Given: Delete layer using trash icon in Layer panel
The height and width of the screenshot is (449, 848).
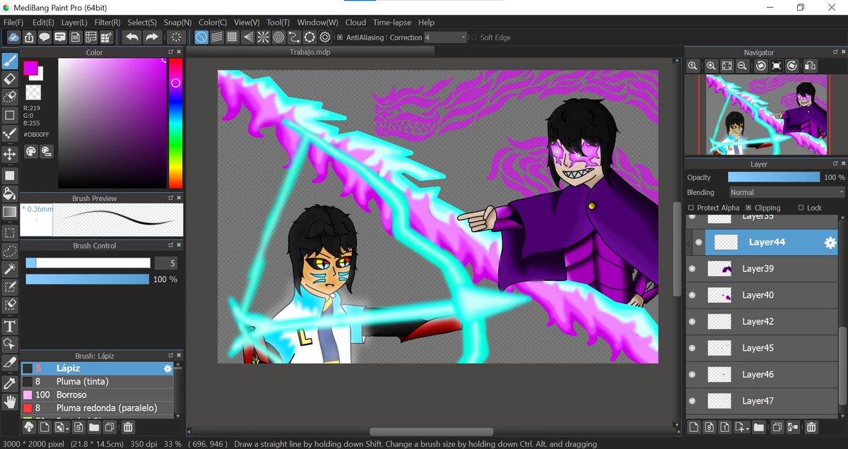Looking at the screenshot, I should pos(811,426).
